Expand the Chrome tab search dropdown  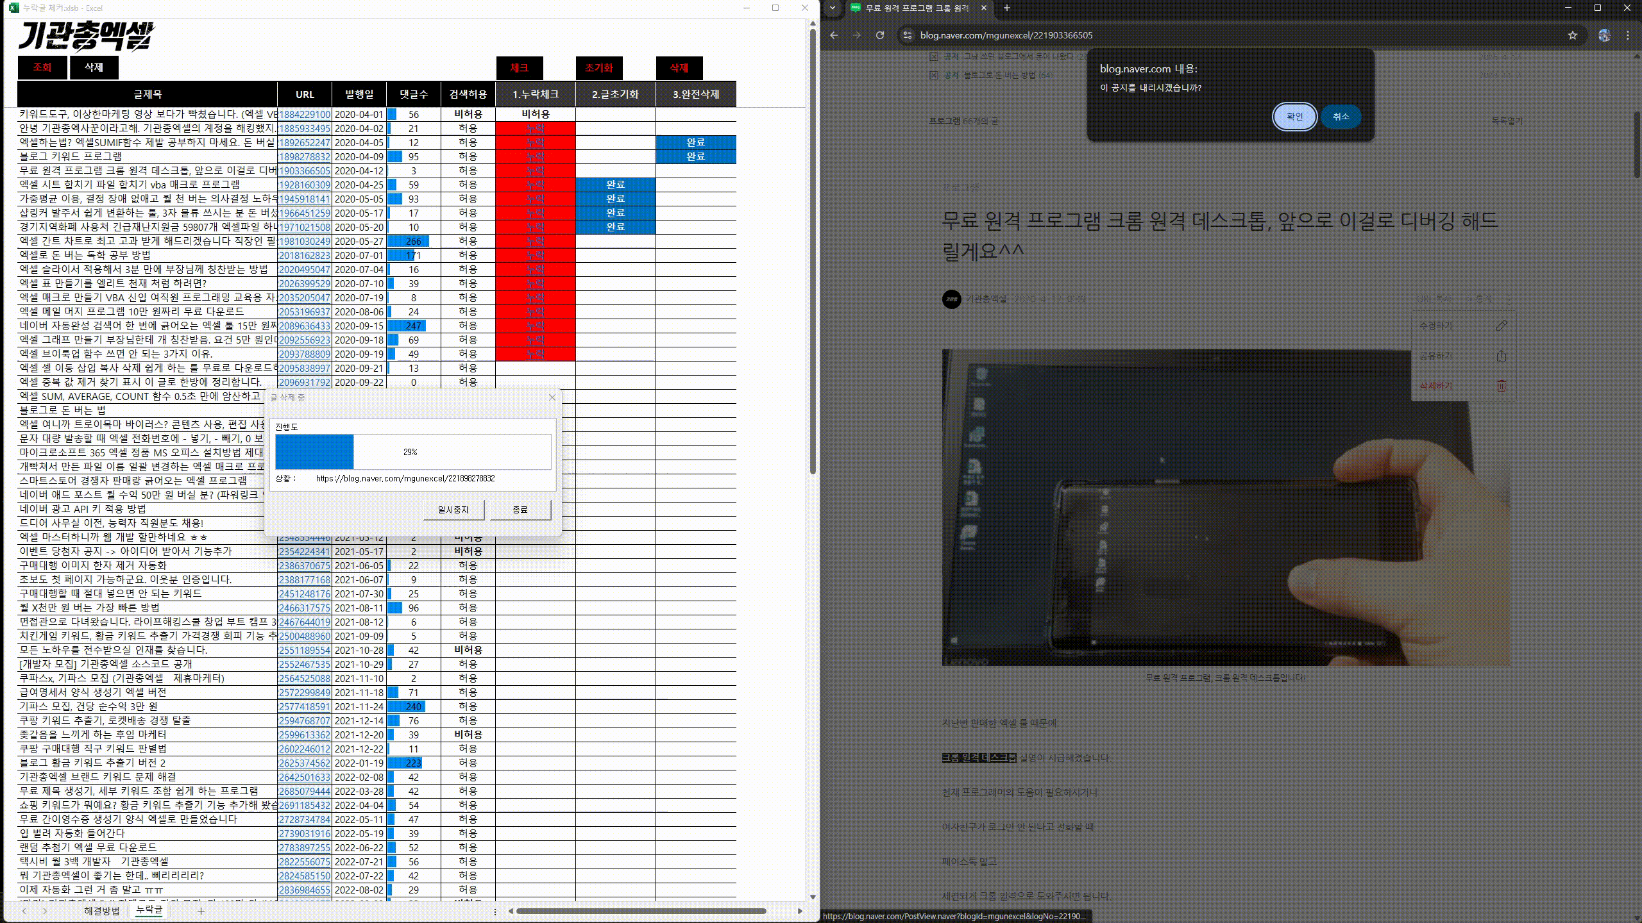pos(832,8)
